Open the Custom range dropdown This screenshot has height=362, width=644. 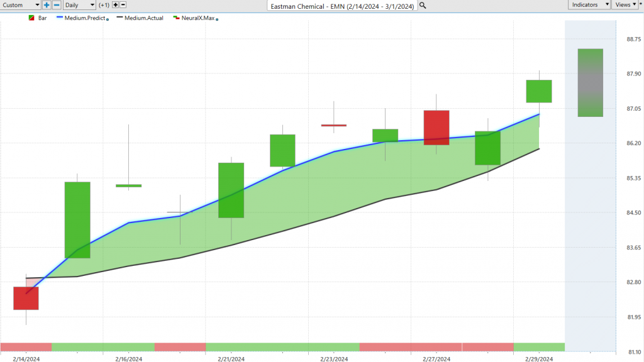point(20,5)
